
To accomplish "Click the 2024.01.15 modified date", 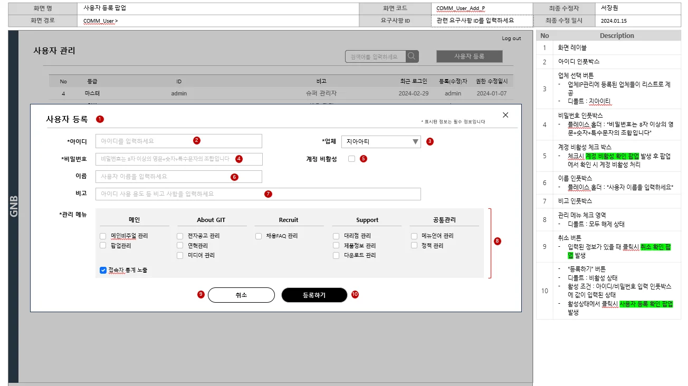I will (x=614, y=21).
